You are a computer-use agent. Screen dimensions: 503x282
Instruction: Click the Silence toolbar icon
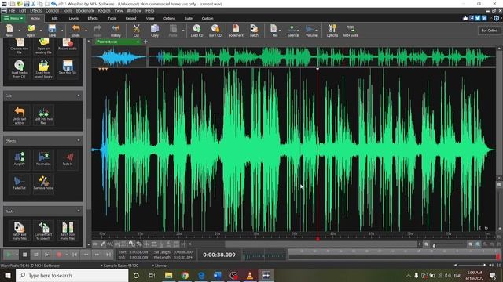pos(293,31)
